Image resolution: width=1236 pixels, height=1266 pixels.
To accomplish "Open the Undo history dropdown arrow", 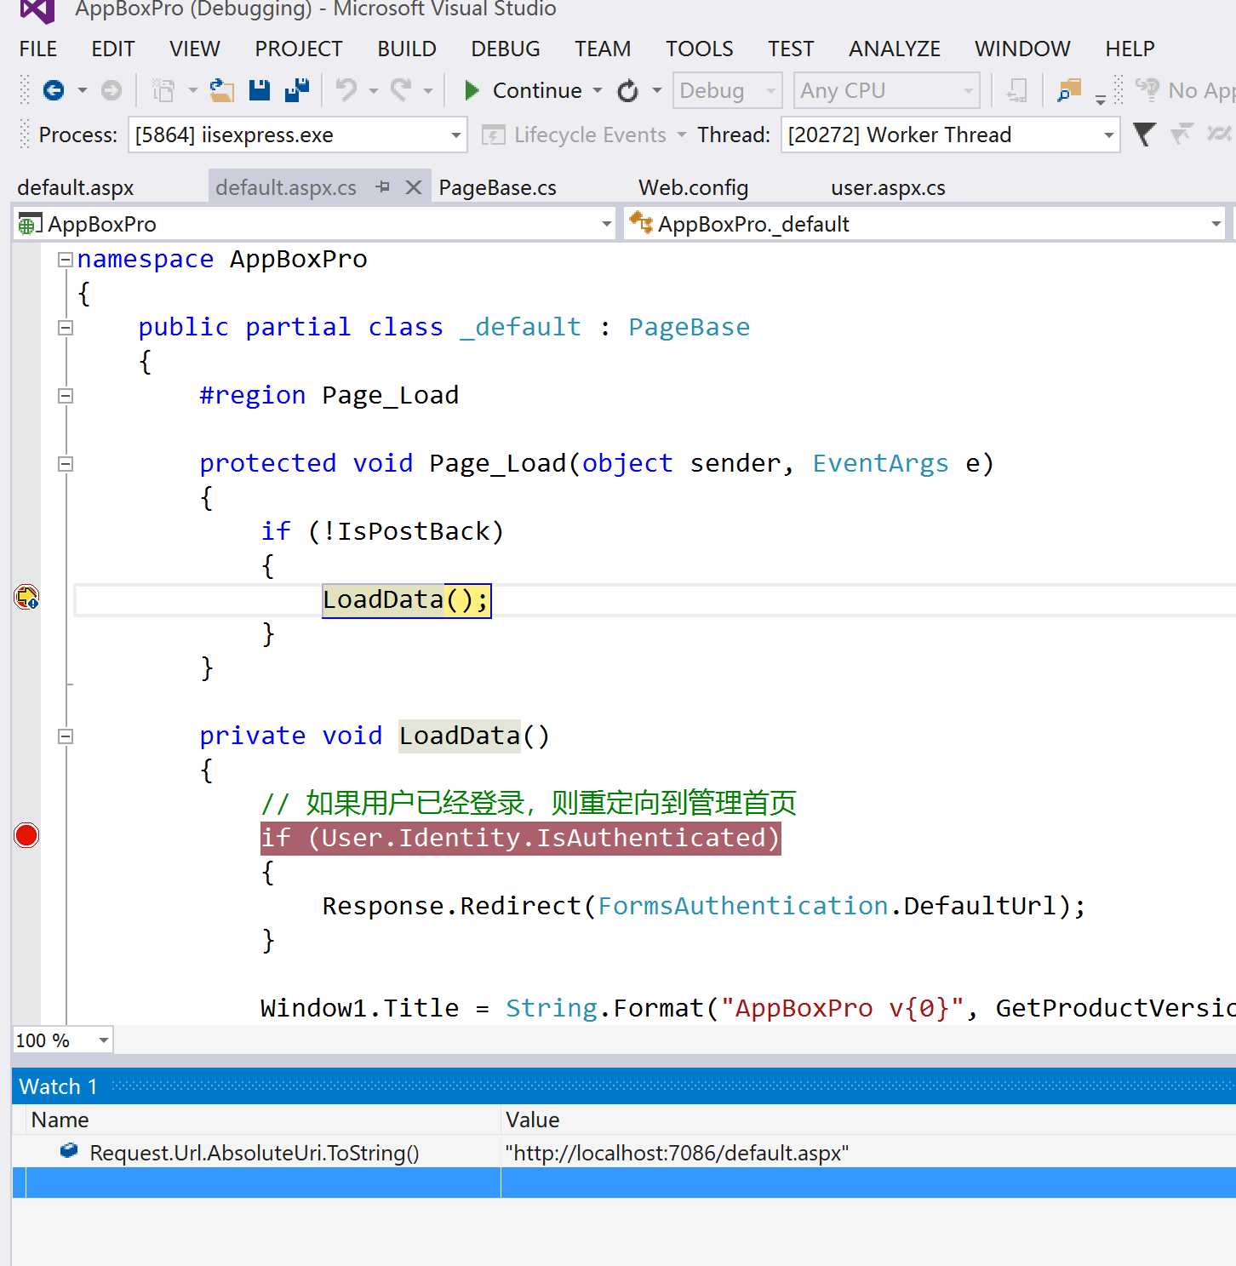I will [x=374, y=90].
